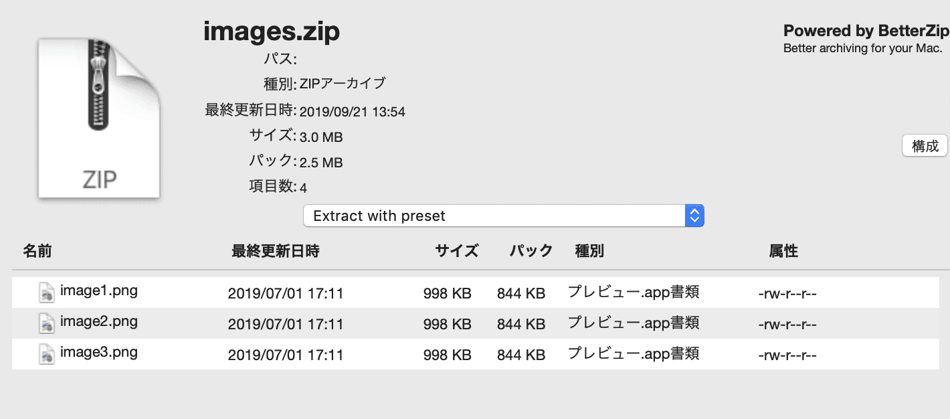Click the image3.png file icon

coord(46,353)
